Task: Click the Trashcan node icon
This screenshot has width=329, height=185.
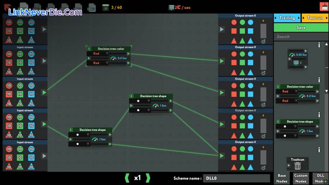Action: click(x=298, y=166)
